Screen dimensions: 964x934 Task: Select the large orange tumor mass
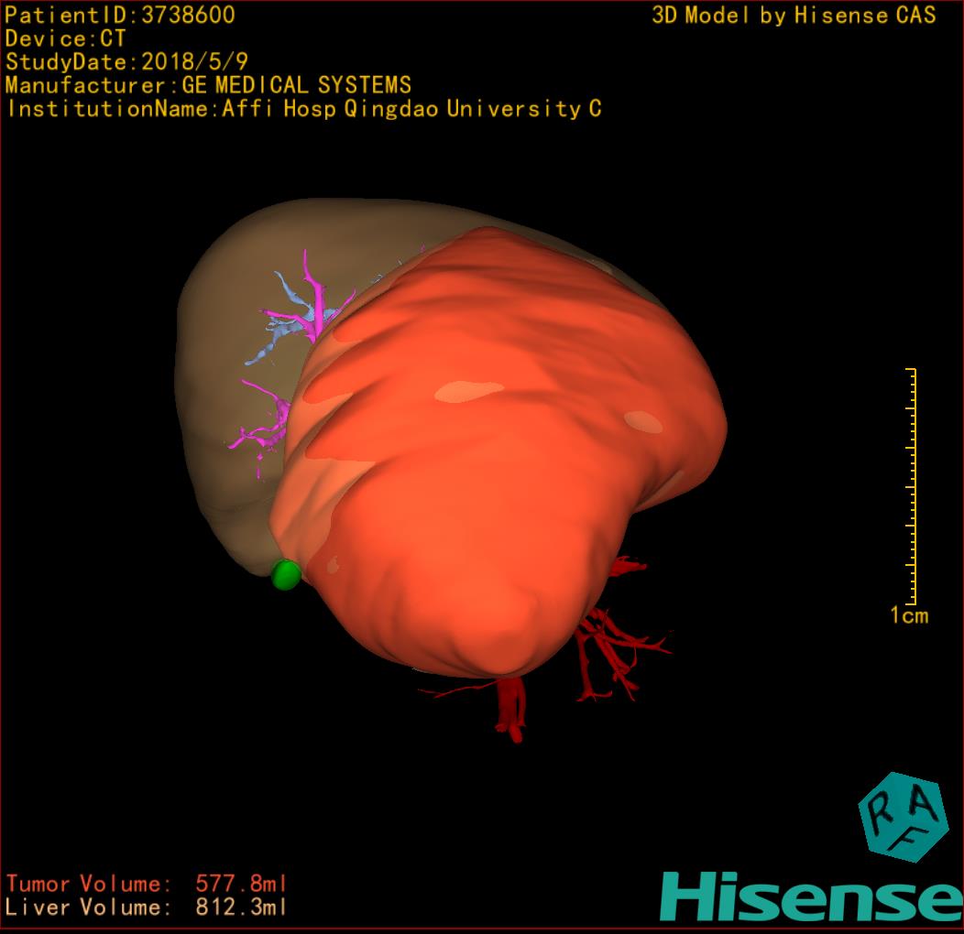(x=504, y=440)
